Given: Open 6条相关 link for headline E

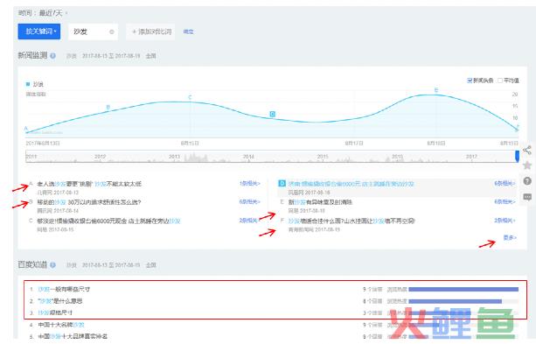Looking at the screenshot, I should point(505,202).
